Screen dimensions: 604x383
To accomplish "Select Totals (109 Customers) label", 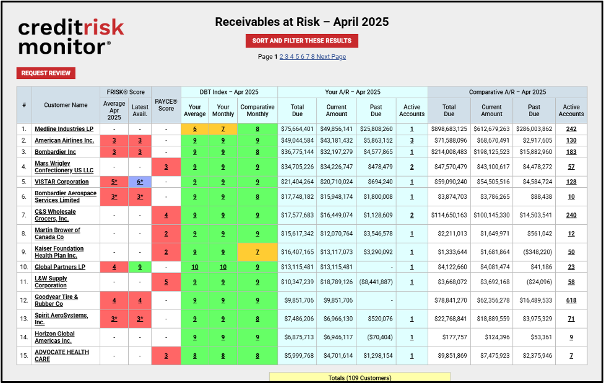I will point(360,378).
